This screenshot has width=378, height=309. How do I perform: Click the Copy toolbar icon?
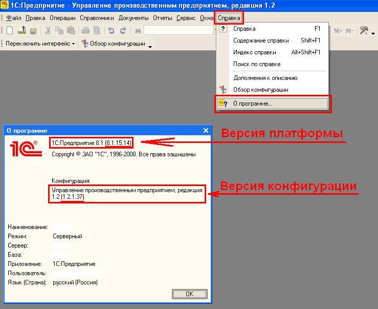(59, 30)
